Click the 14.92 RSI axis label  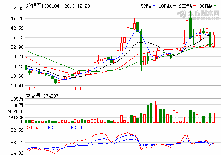tap(17, 153)
